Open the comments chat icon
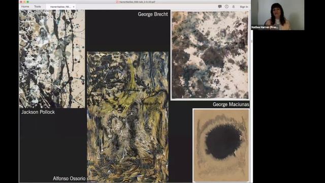Screen dimensions: 325x183 pyautogui.click(x=220, y=7)
